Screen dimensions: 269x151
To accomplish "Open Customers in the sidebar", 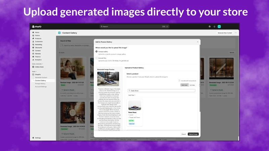I will click(39, 41).
